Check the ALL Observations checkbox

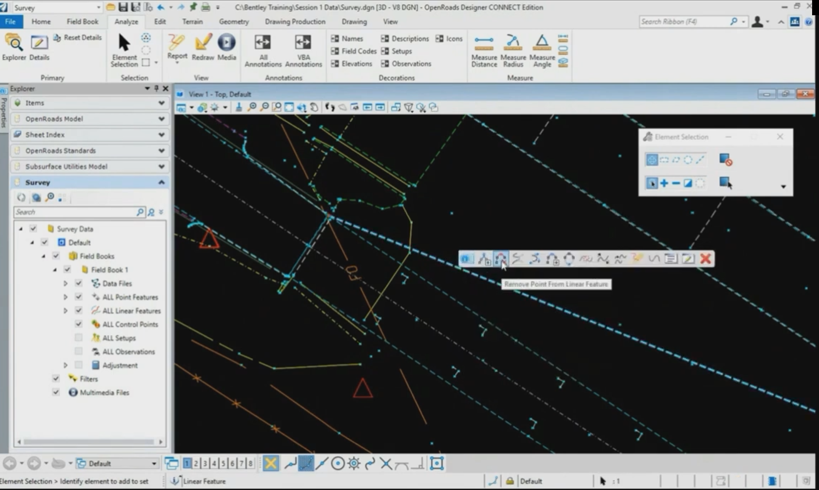coord(78,352)
